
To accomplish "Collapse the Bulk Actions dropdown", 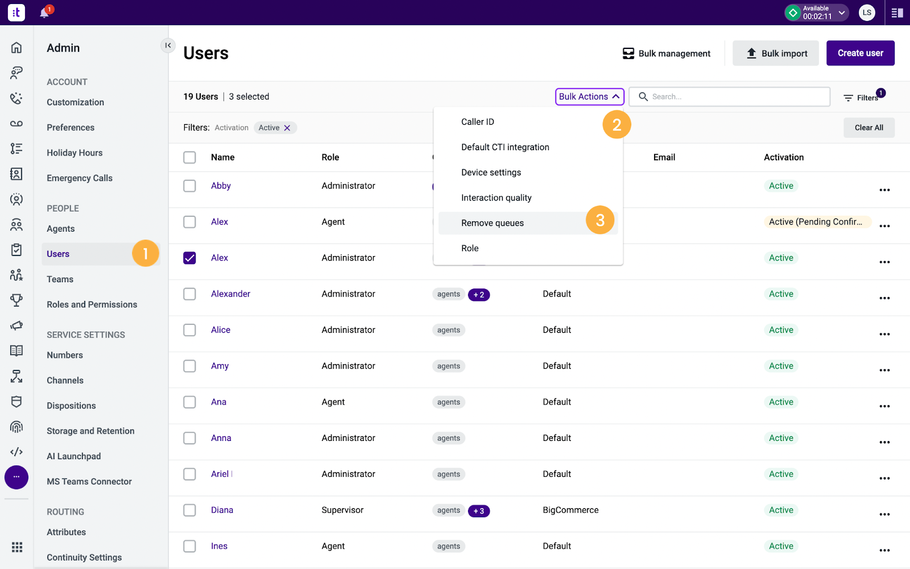I will coord(589,97).
